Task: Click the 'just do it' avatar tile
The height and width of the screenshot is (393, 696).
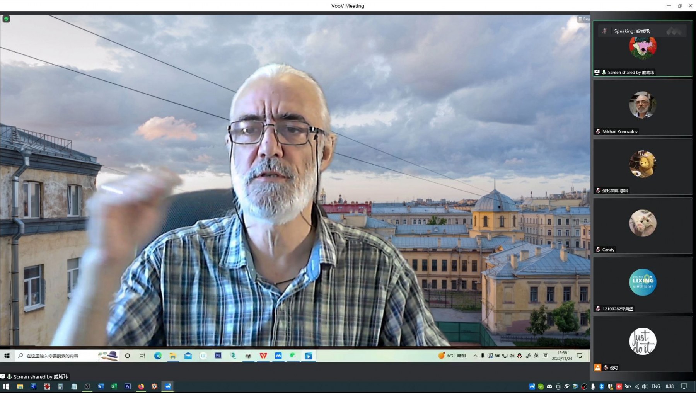Action: (x=643, y=342)
